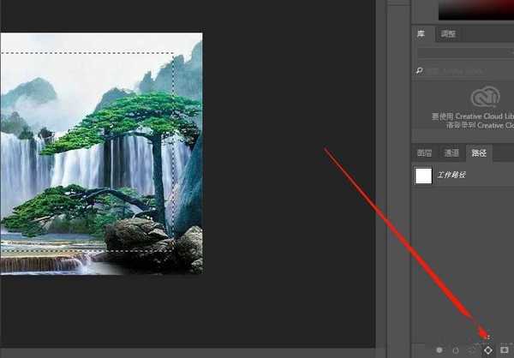Image resolution: width=514 pixels, height=358 pixels.
Task: Open the 调整 (Adjustments) tab
Action: pos(448,34)
